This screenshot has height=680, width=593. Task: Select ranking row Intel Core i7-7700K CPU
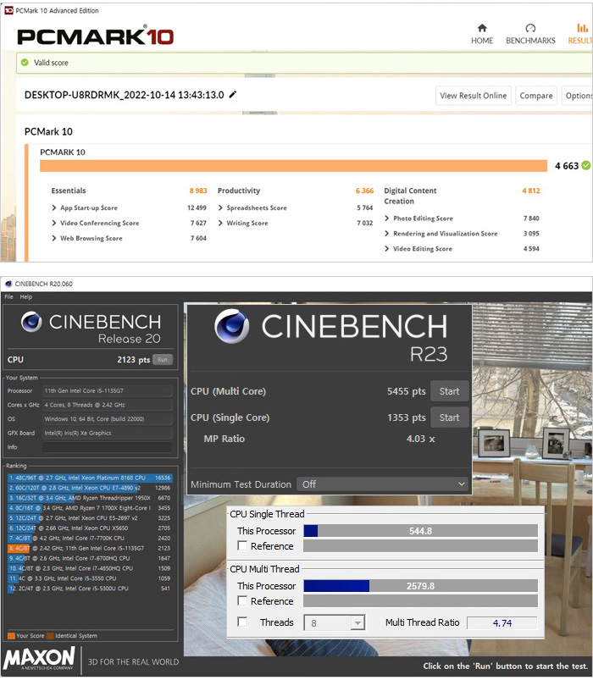pos(90,538)
